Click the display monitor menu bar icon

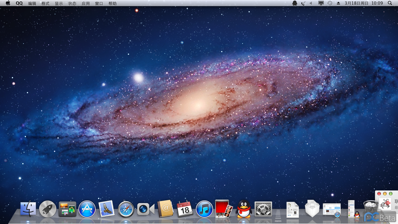(x=321, y=3)
